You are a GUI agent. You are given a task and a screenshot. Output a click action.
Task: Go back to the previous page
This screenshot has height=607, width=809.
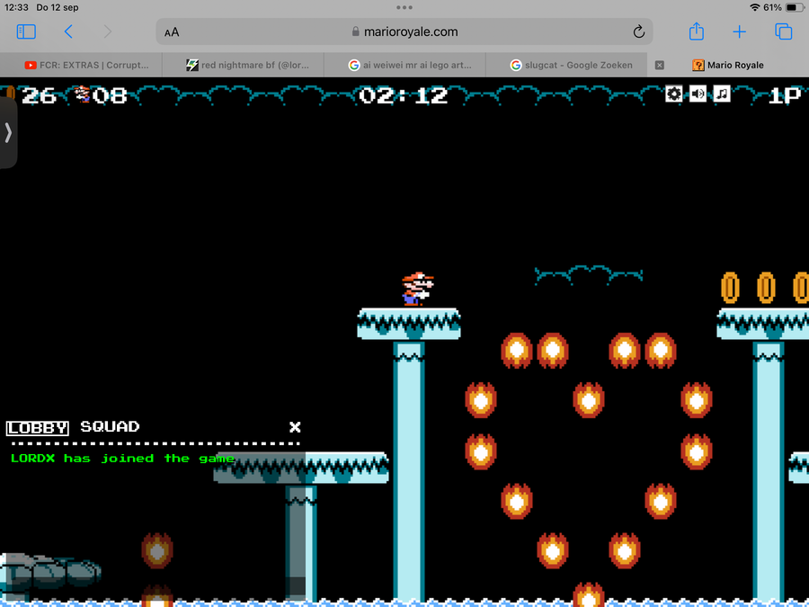point(68,31)
